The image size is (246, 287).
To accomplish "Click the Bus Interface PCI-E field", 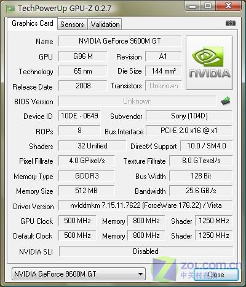I will tap(189, 131).
